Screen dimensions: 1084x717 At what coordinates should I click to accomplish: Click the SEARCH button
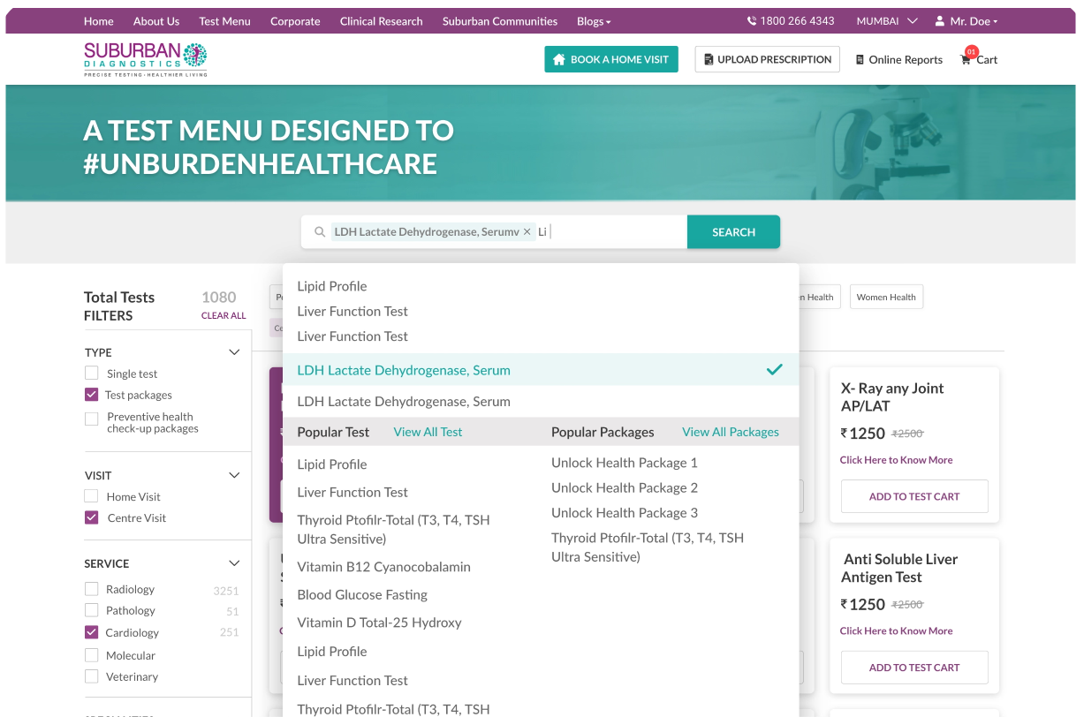733,232
